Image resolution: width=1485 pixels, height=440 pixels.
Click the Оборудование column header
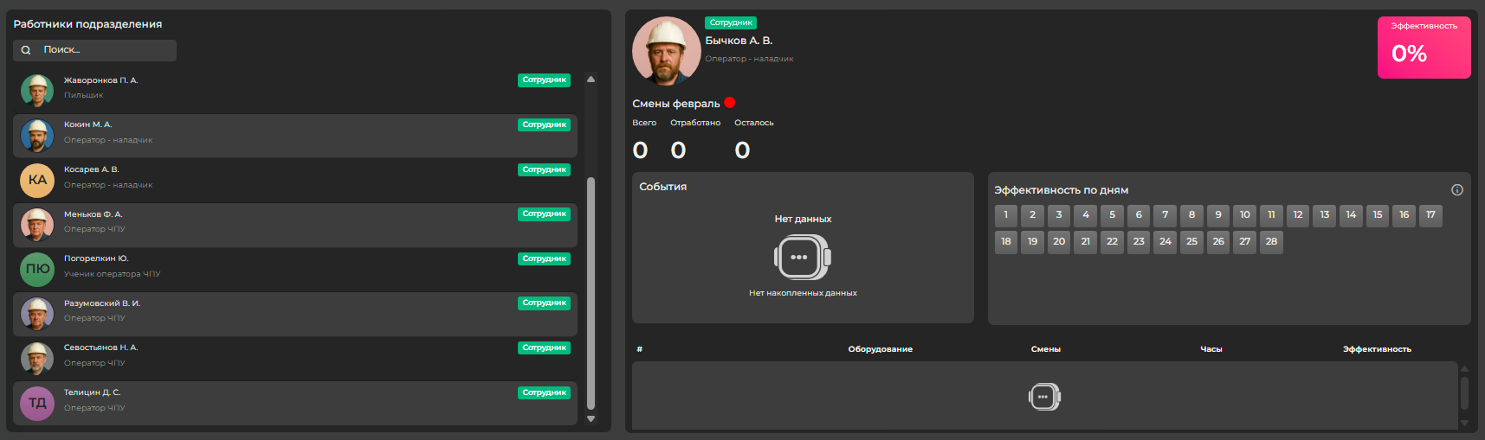coord(880,349)
